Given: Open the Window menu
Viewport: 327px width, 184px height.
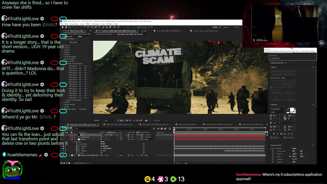Looking at the screenshot, I should tap(110, 24).
